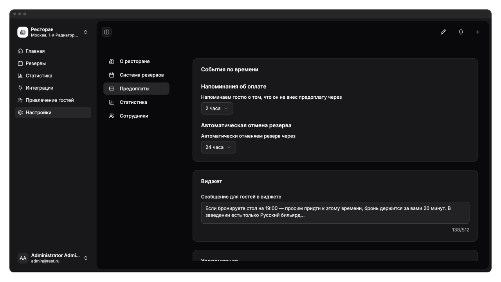The height and width of the screenshot is (282, 501).
Task: Open the Интеграции section
Action: pos(40,88)
